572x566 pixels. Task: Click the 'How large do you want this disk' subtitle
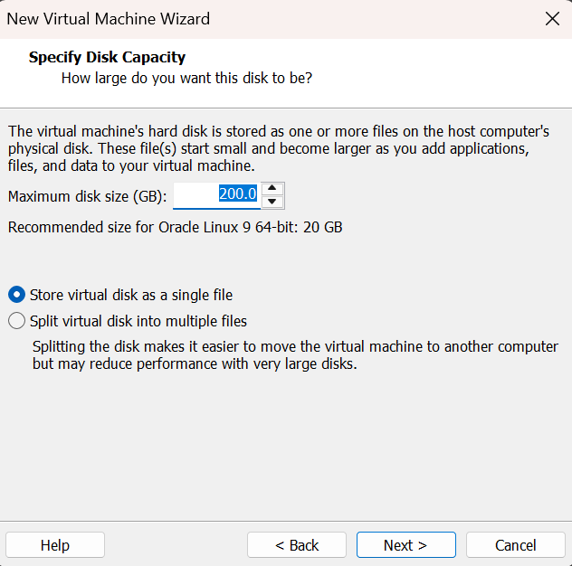(186, 78)
